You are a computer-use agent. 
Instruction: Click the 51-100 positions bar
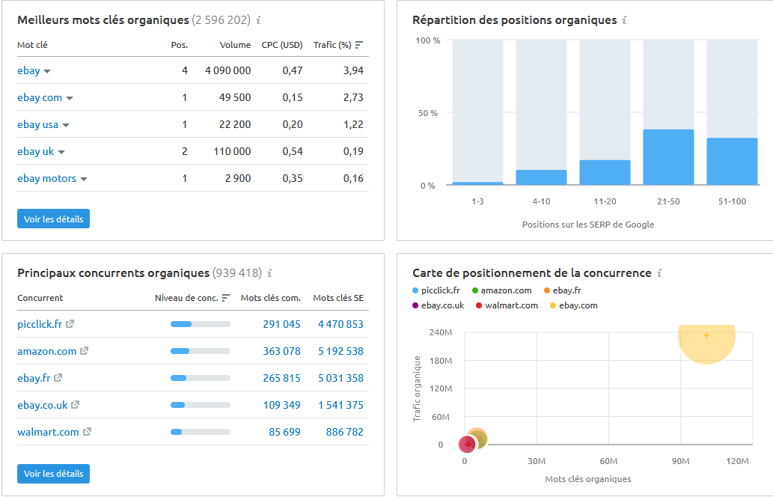click(732, 162)
